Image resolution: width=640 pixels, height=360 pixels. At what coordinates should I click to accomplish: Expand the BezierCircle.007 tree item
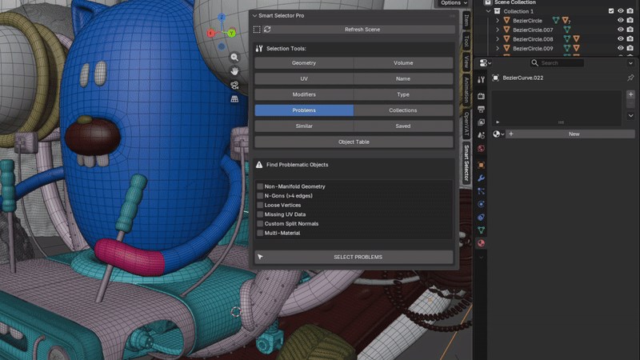pos(498,30)
